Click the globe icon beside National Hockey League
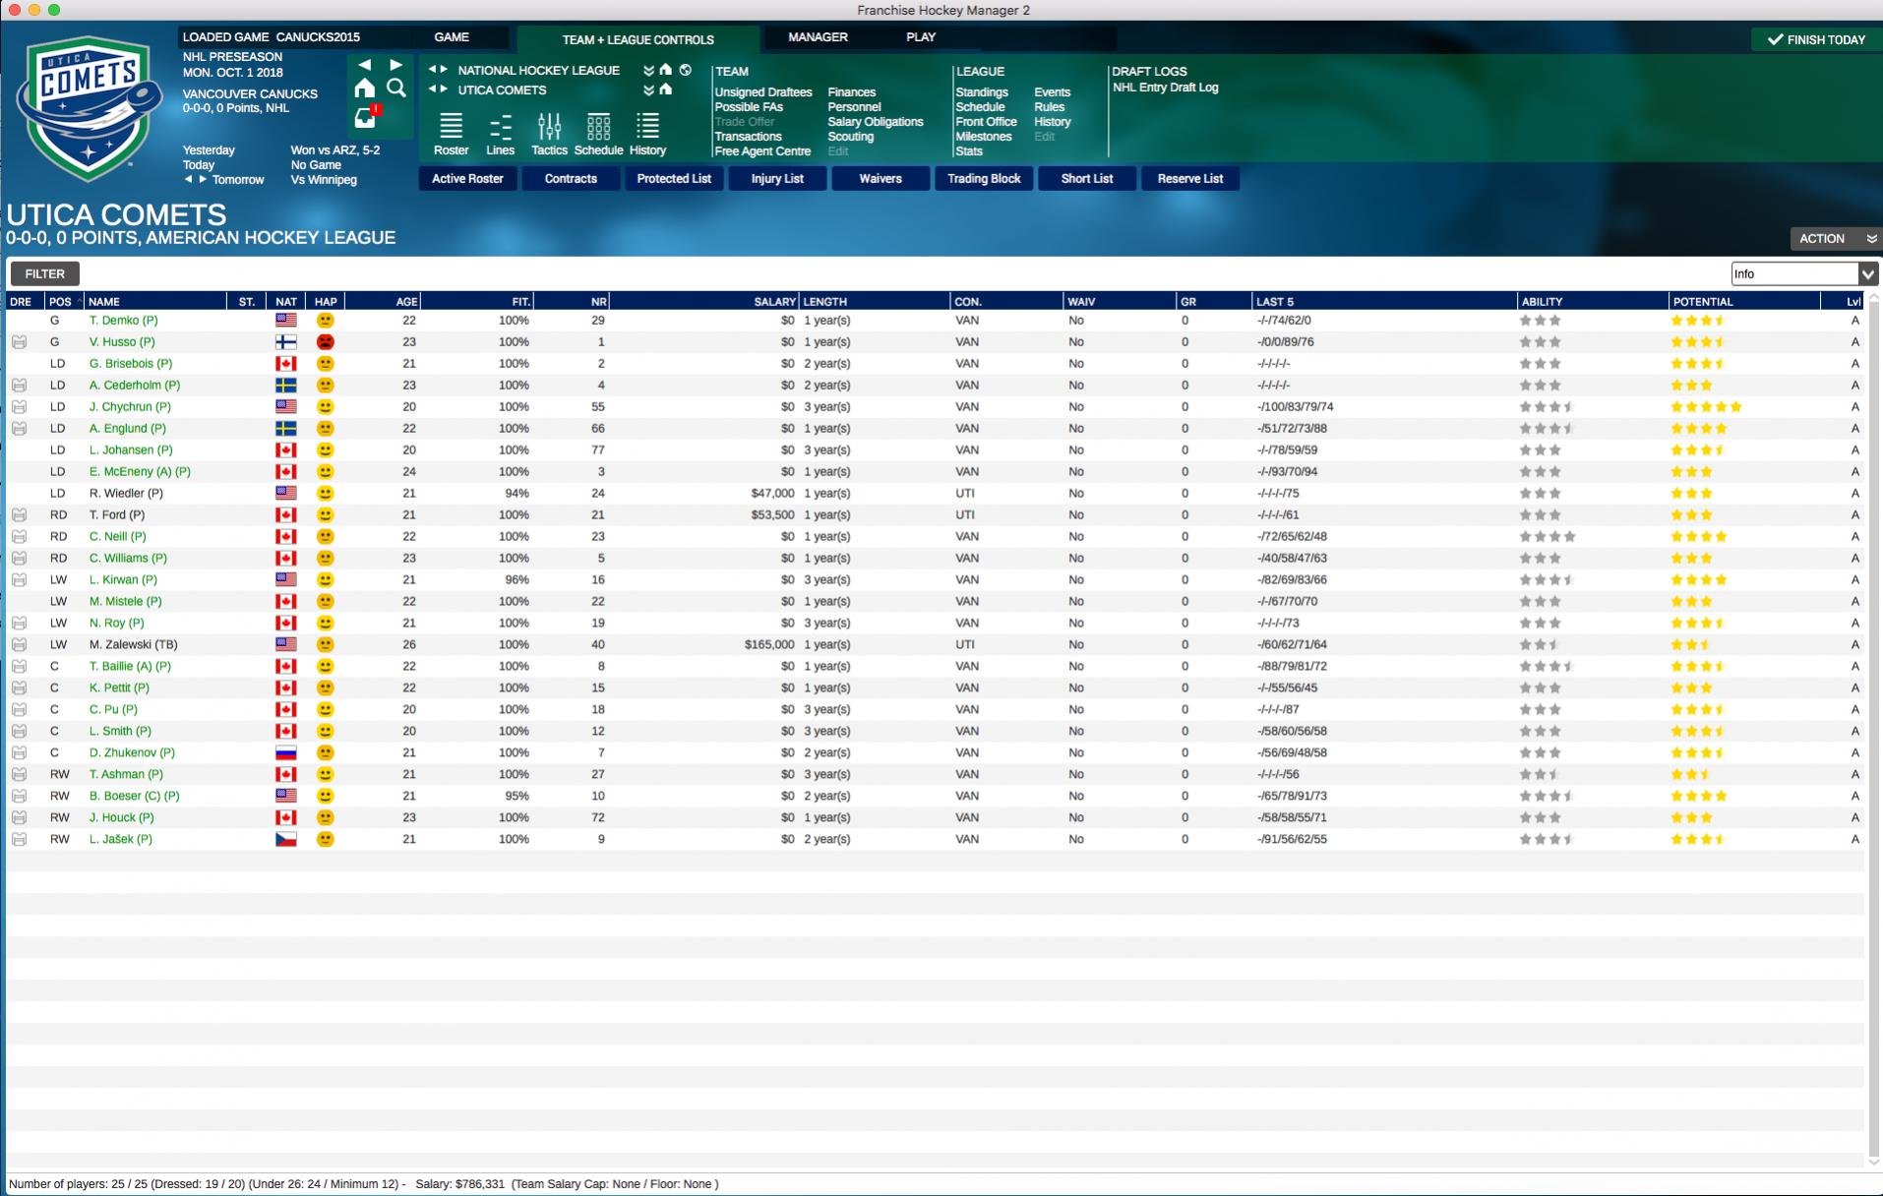The image size is (1883, 1196). click(686, 70)
